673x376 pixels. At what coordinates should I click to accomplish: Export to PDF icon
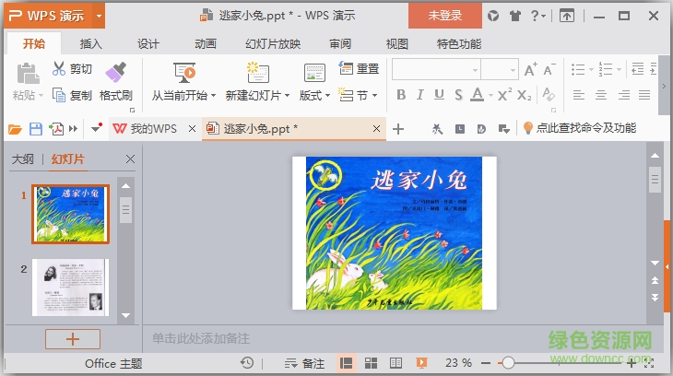click(56, 129)
